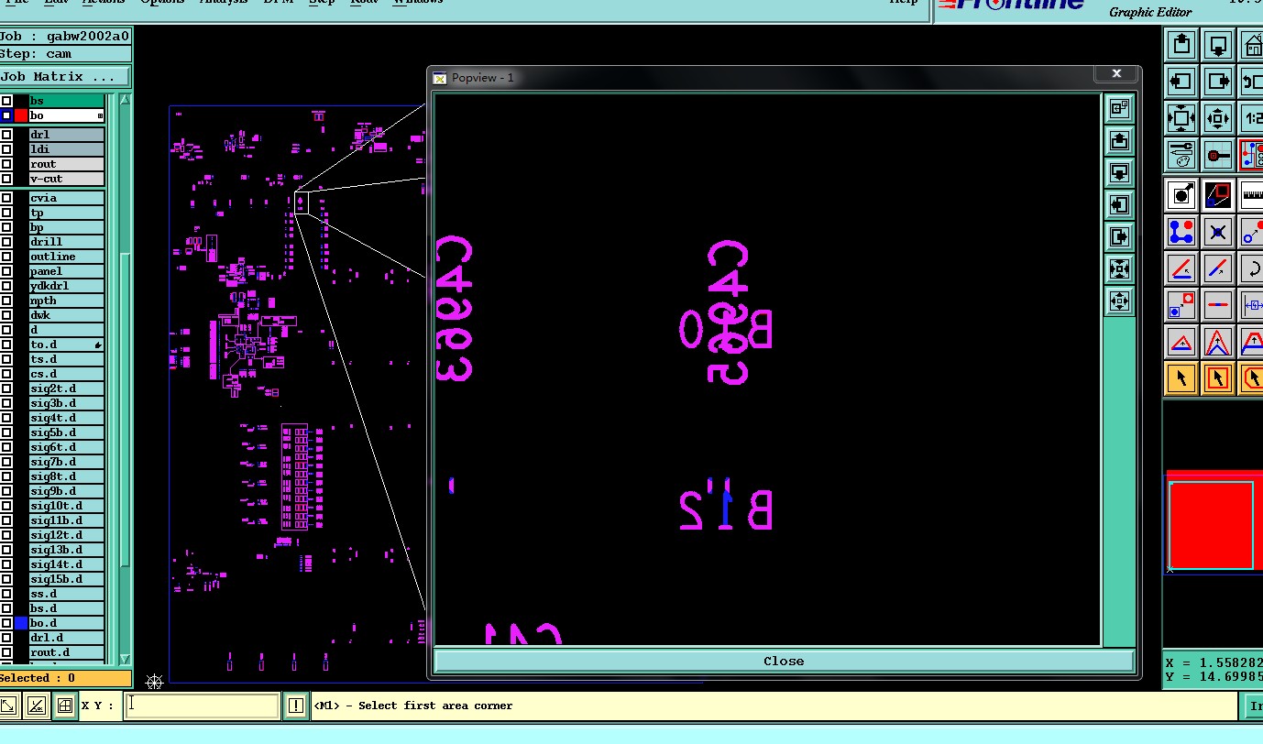Screen dimensions: 1263x744
Task: Select layer row sig10t.d
Action: coord(66,506)
